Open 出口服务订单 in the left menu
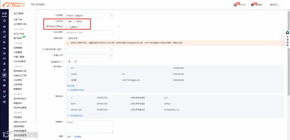The image size is (290, 140). click(20, 24)
